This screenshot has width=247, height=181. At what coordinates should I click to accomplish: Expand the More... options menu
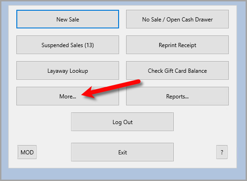(68, 96)
